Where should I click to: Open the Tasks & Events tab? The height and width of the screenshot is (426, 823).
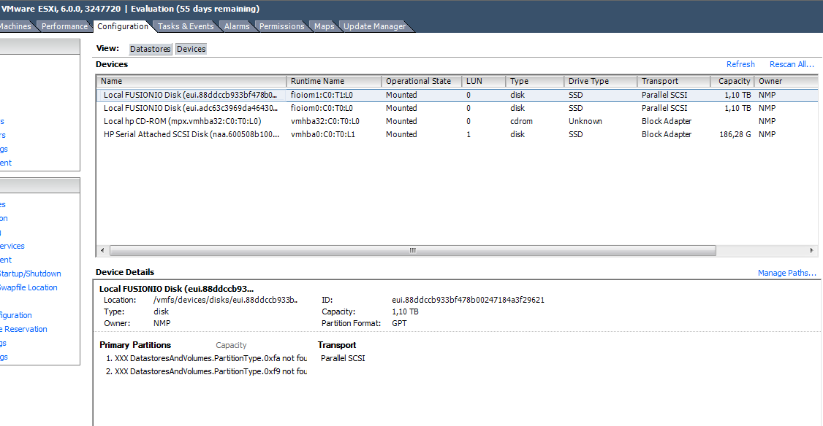tap(185, 26)
